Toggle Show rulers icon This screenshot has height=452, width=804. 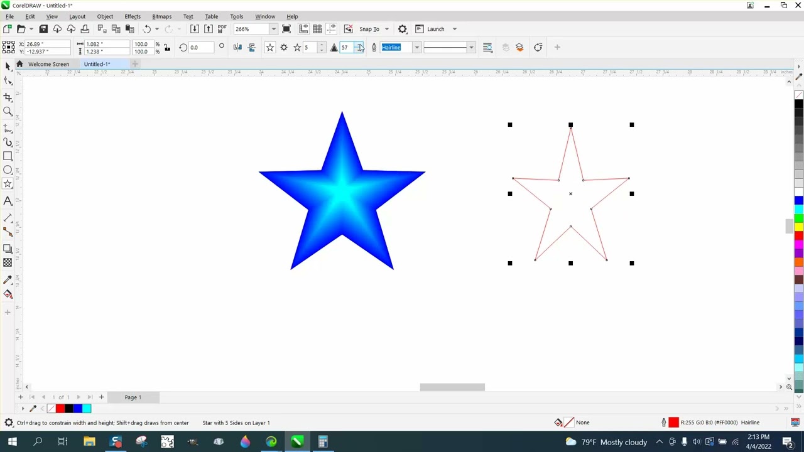click(303, 29)
